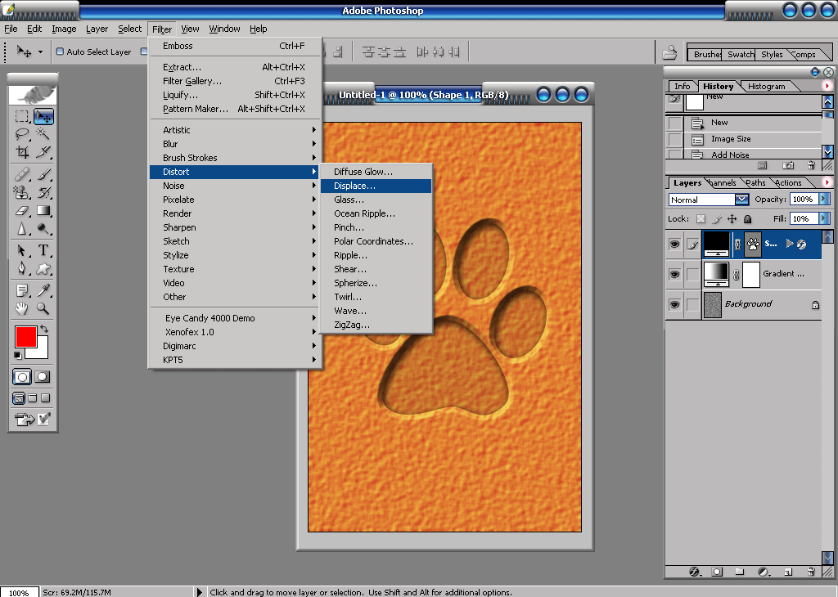
Task: Open the Opacity slider arrow
Action: (824, 199)
